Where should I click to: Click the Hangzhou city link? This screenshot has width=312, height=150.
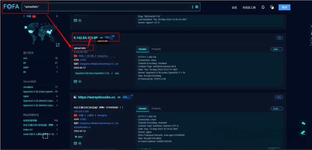coord(102,56)
